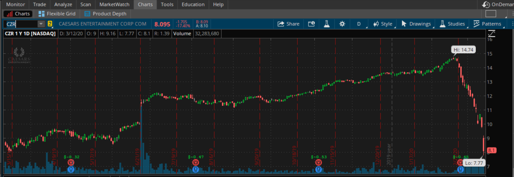The image size is (514, 177).
Task: Click the Hi: 14.74 price bubble
Action: tap(463, 50)
